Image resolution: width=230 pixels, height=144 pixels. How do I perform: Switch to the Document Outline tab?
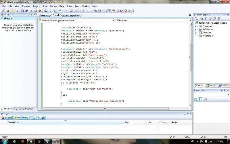coord(23,109)
